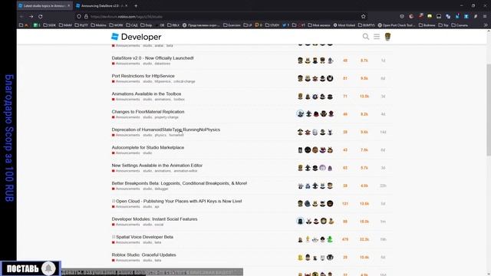
Task: Click last poster avatar in Spatial Voice row
Action: click(330, 239)
